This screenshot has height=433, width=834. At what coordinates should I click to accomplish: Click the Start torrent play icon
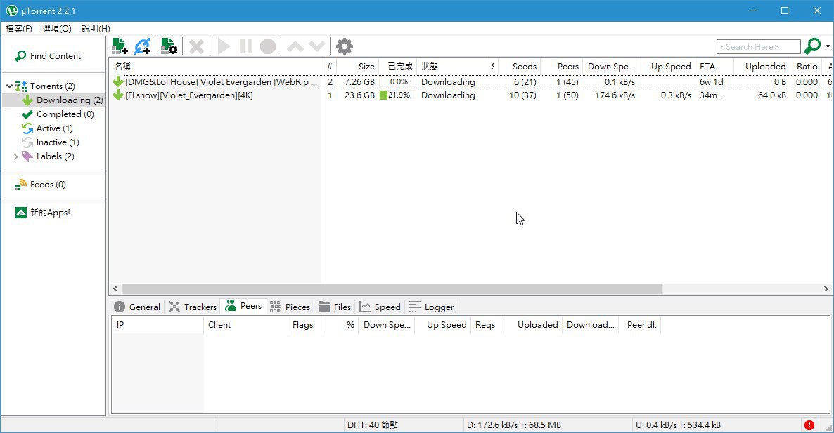(224, 47)
